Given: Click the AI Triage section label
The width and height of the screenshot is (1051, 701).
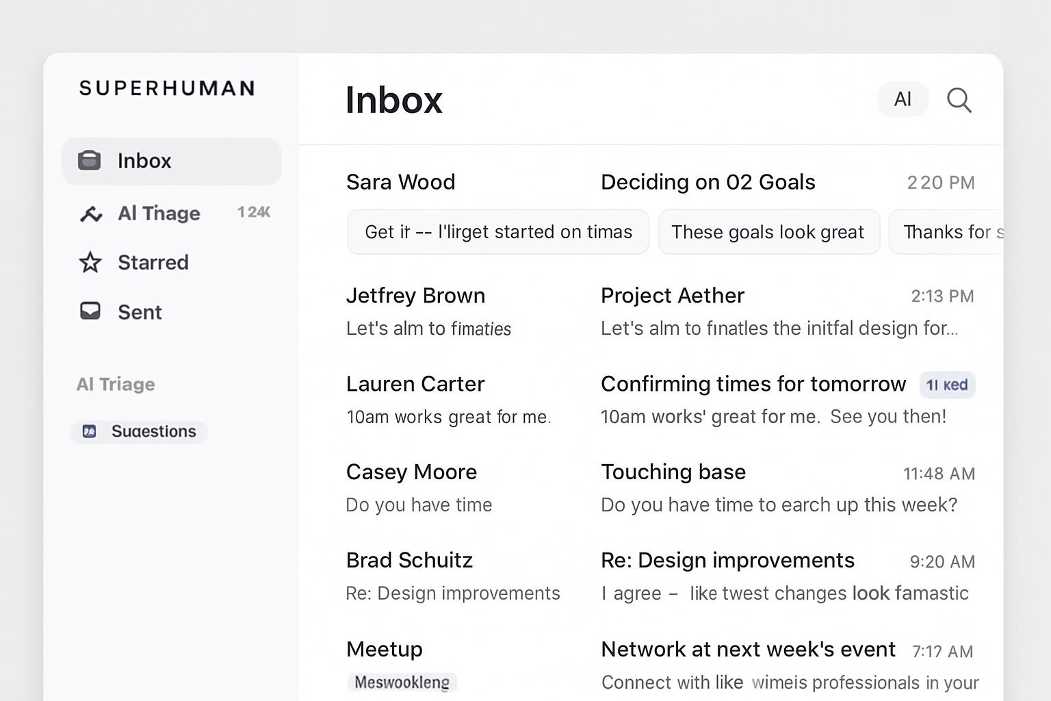Looking at the screenshot, I should pyautogui.click(x=116, y=384).
